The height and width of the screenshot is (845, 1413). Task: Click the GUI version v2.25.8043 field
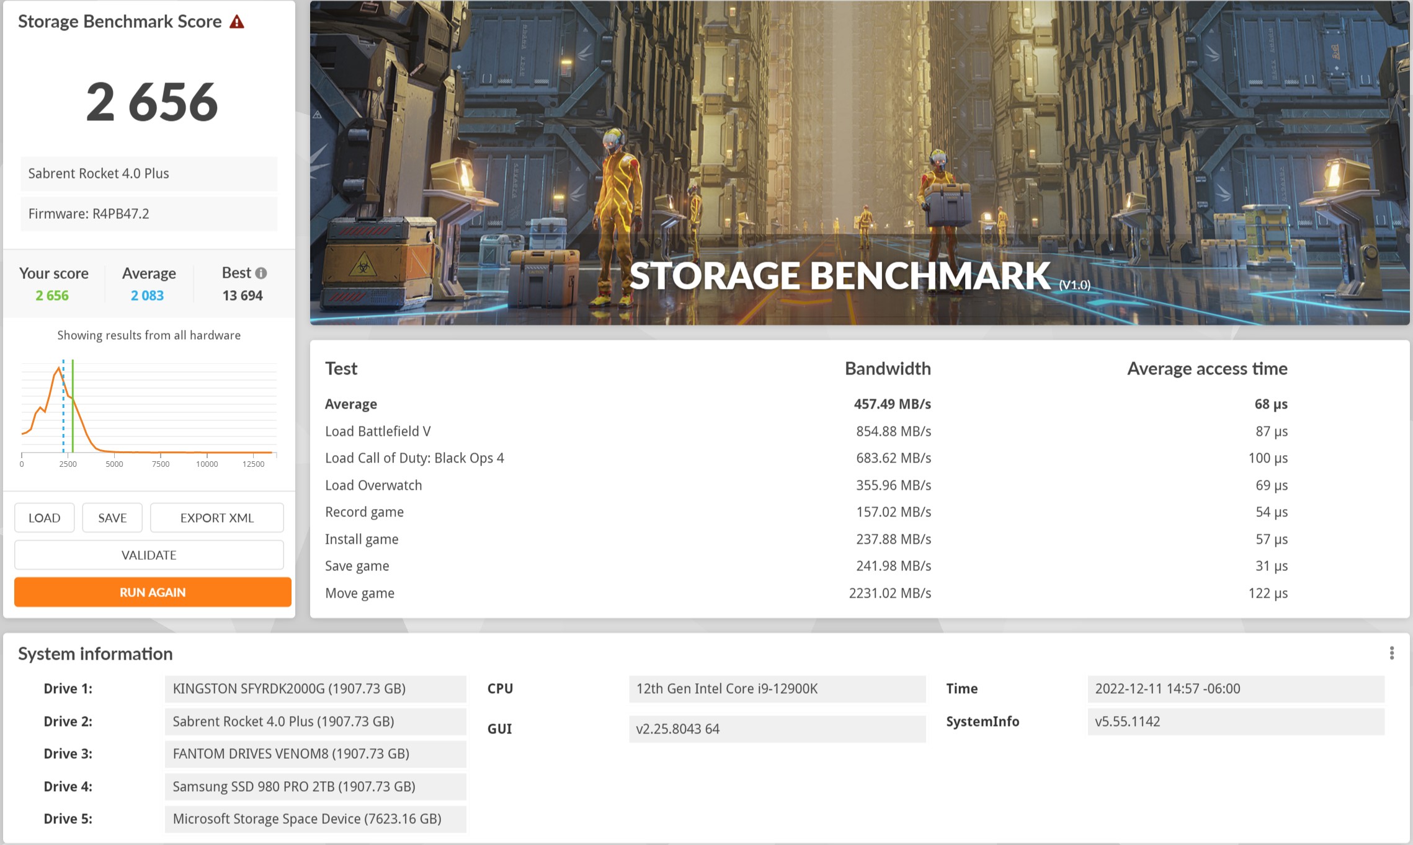pyautogui.click(x=777, y=729)
